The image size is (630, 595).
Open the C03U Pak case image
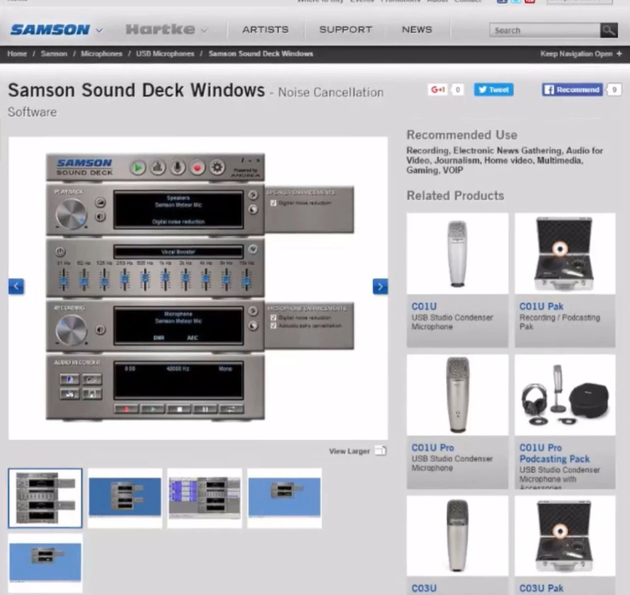565,536
